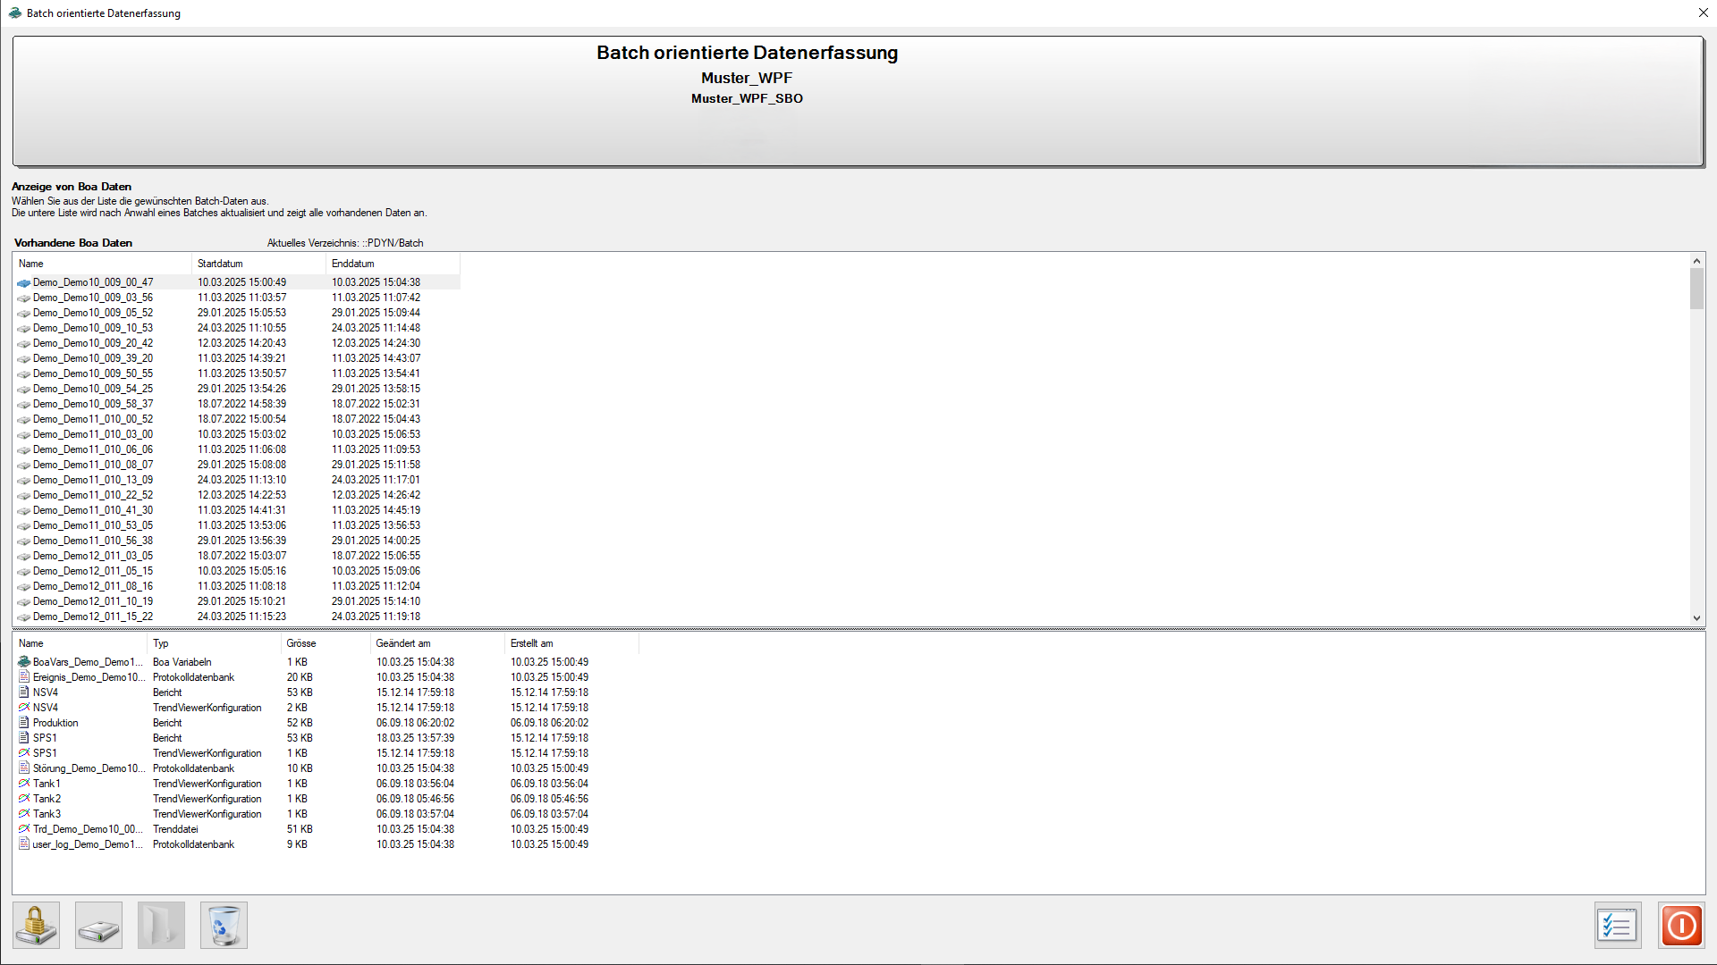Select batch Demo_Demo11_010_22_52

[x=237, y=495]
